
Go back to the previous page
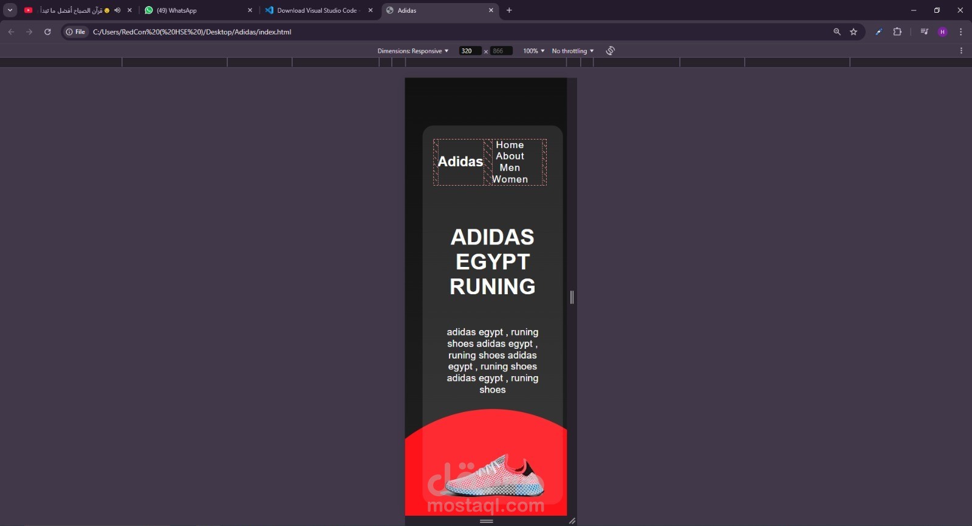(11, 32)
